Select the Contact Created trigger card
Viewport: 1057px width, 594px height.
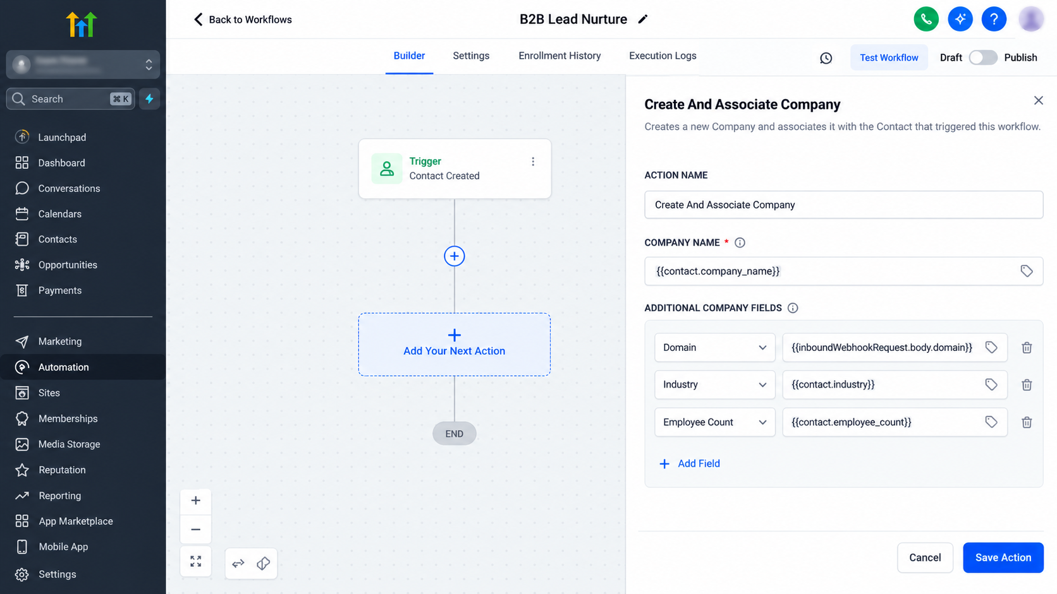[455, 169]
